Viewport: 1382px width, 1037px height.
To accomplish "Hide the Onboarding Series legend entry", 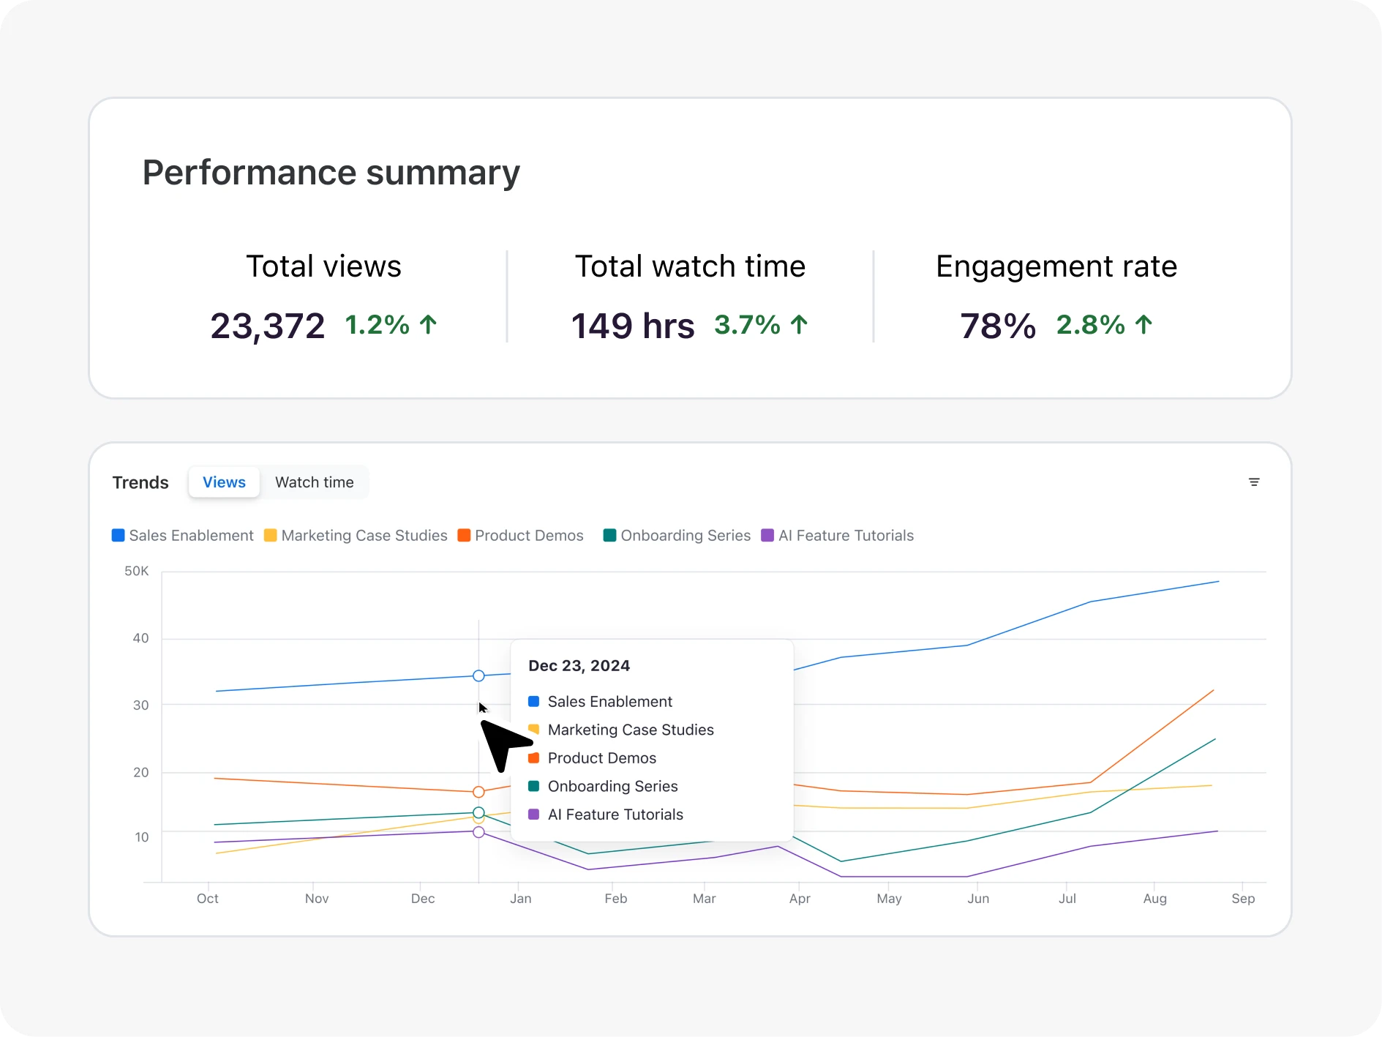I will (x=677, y=536).
